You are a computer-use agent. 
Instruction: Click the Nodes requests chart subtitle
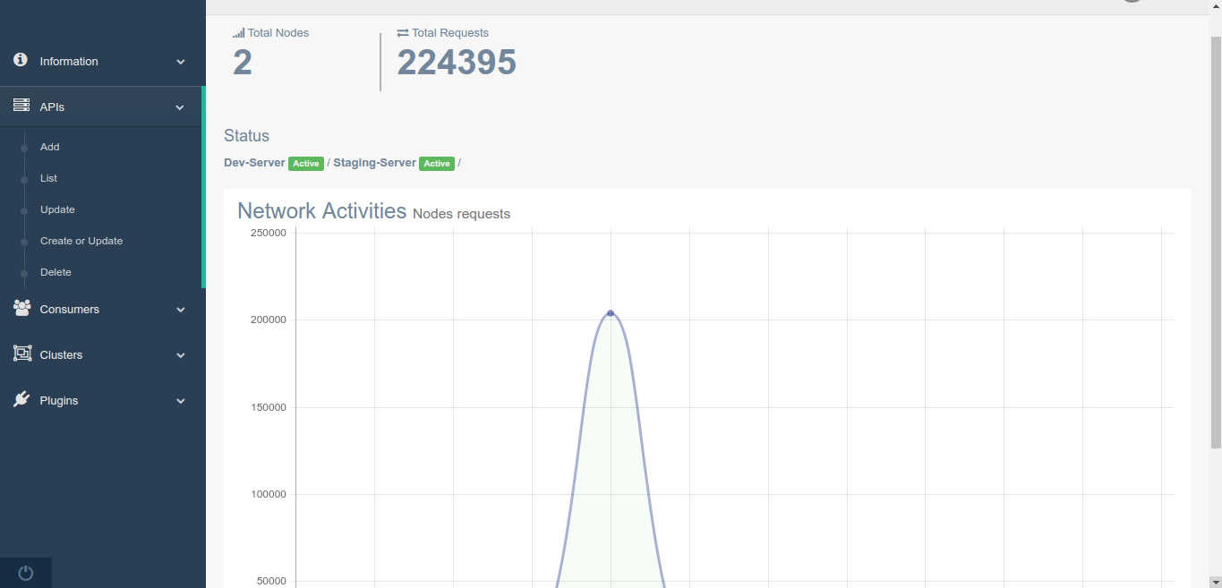click(461, 214)
